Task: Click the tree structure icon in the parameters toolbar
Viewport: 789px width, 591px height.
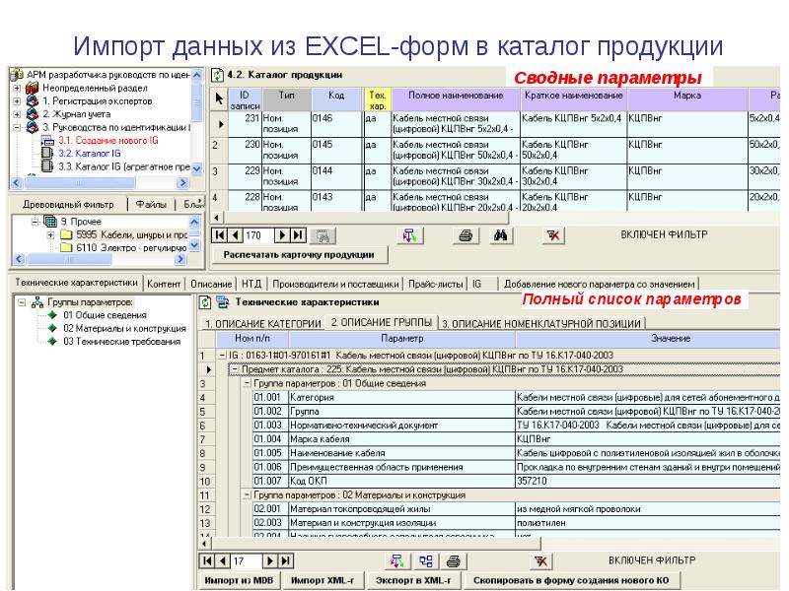Action: pos(426,560)
